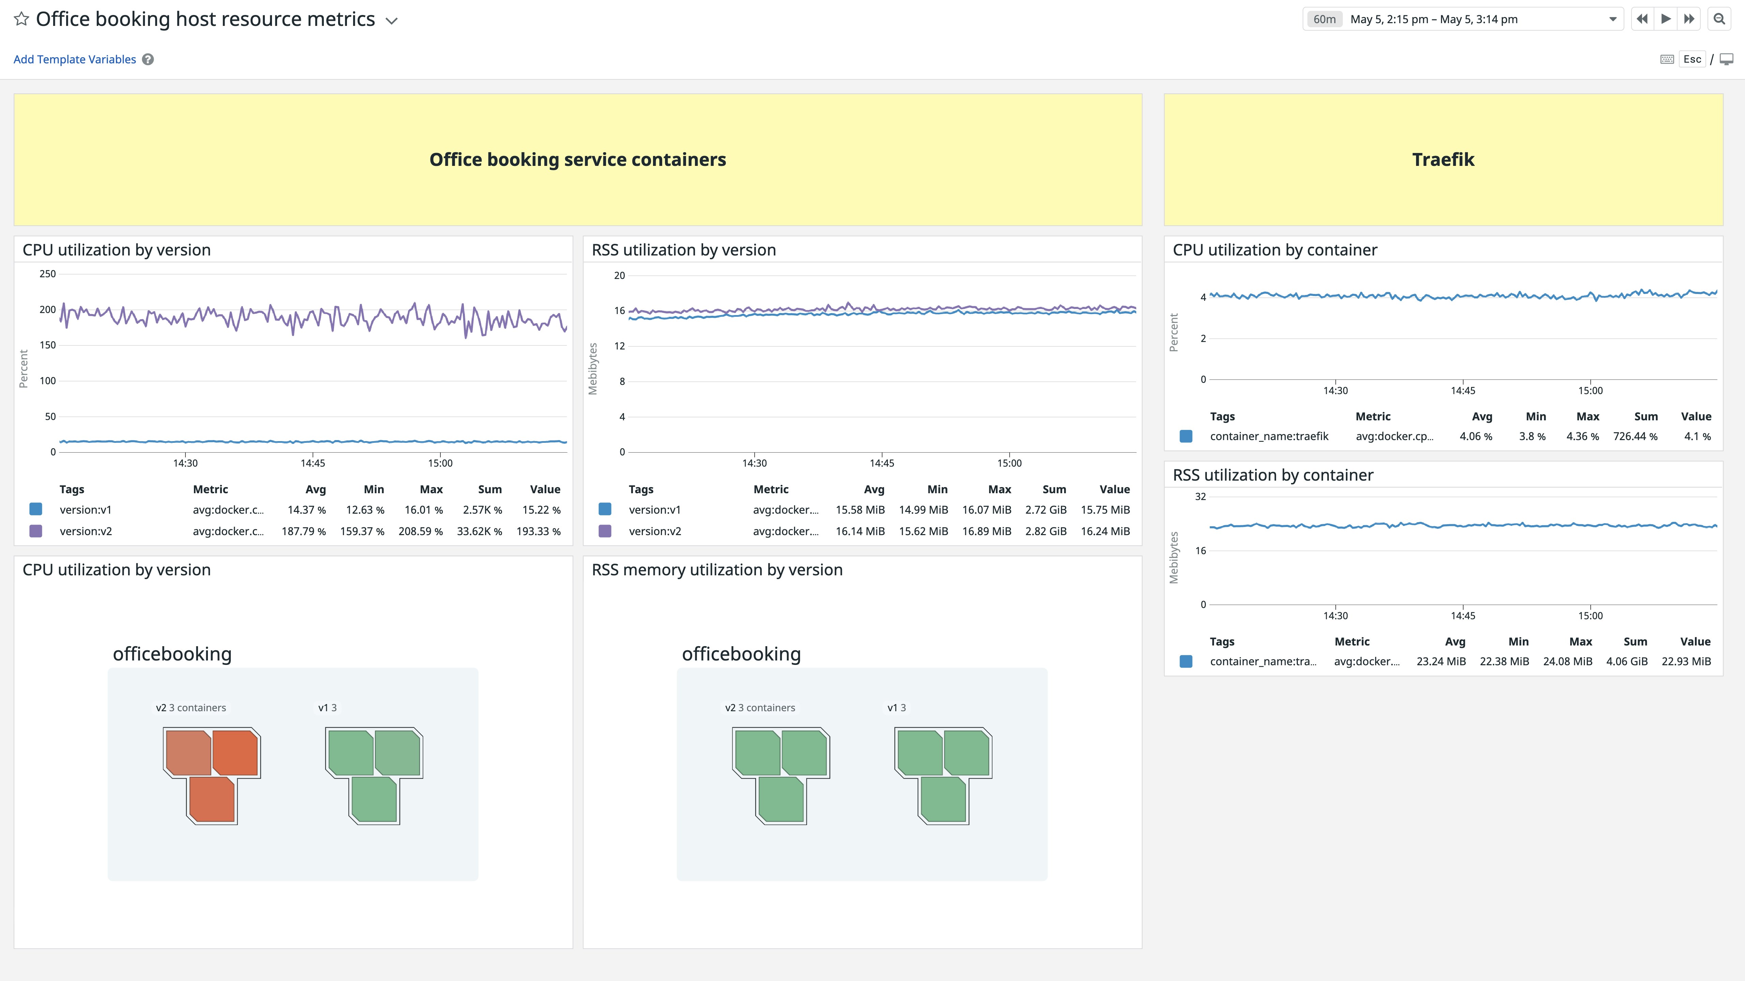Zoom out the dashboard time window
The width and height of the screenshot is (1745, 981).
(x=1718, y=19)
